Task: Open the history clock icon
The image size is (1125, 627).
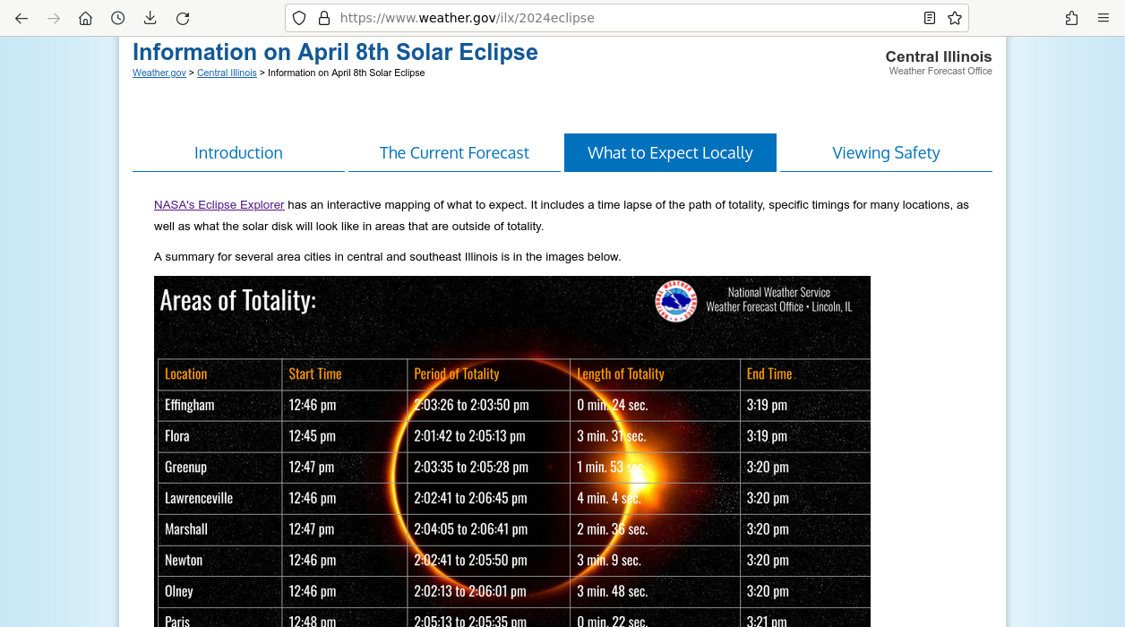Action: coord(118,18)
